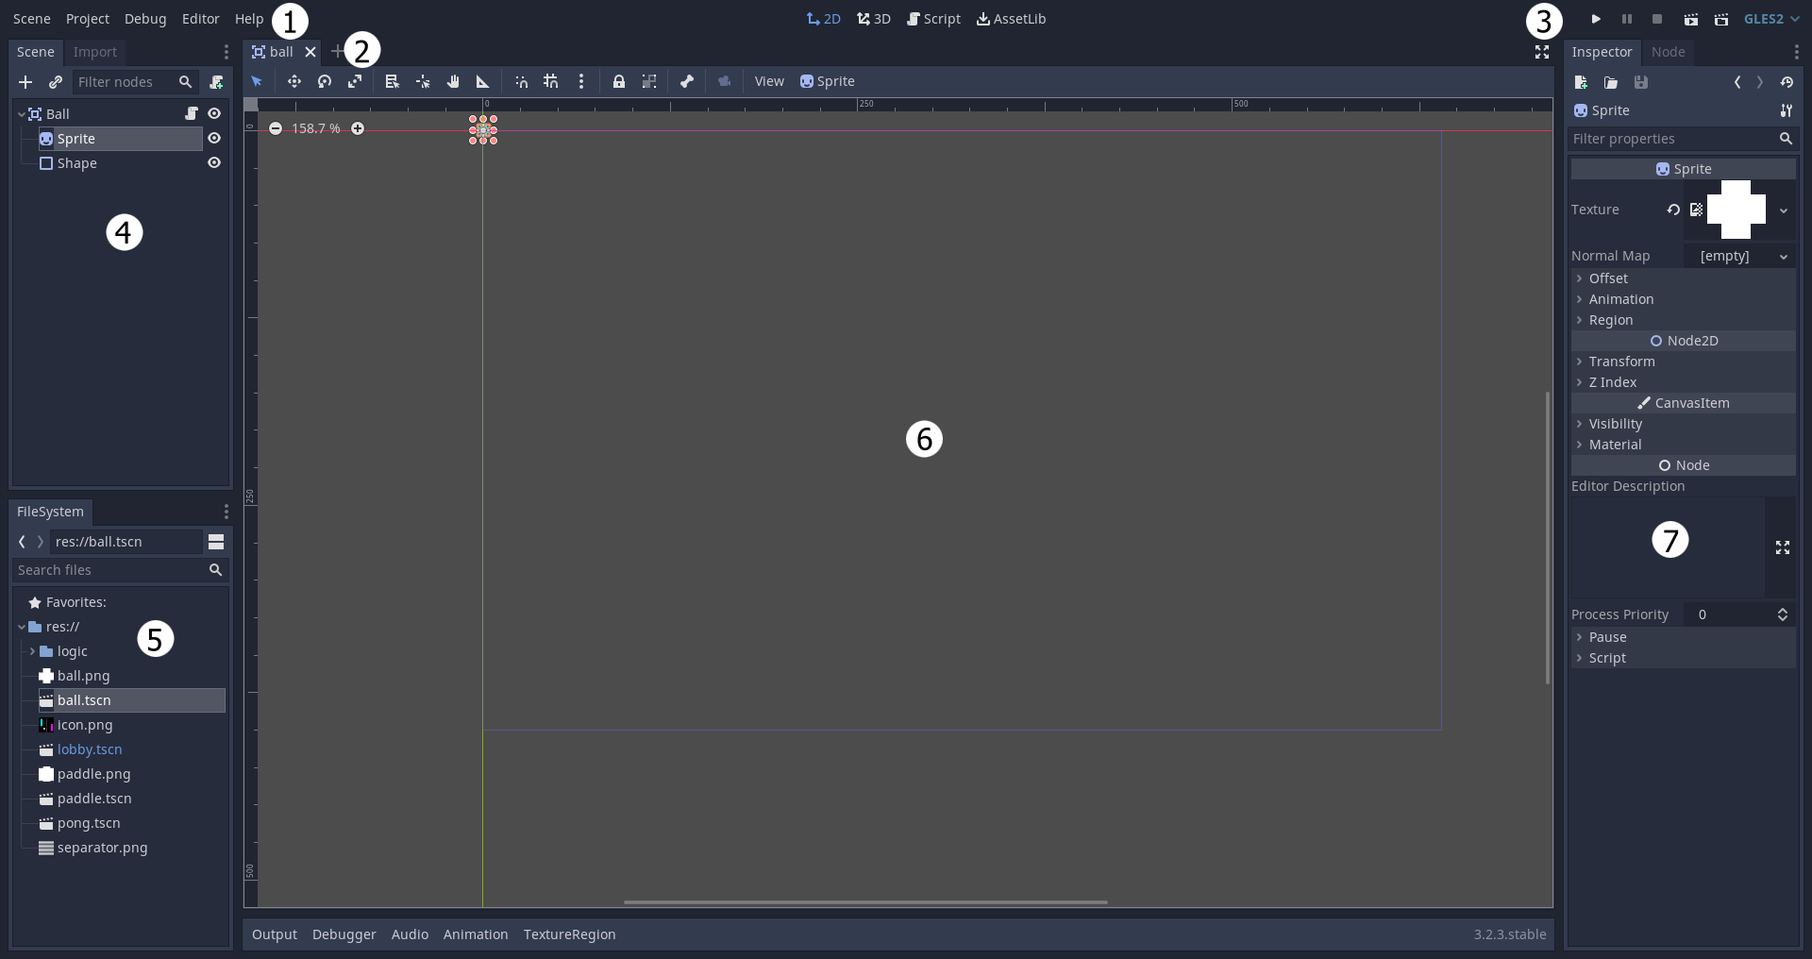Expand the Transform property section
The height and width of the screenshot is (959, 1812).
click(1620, 362)
